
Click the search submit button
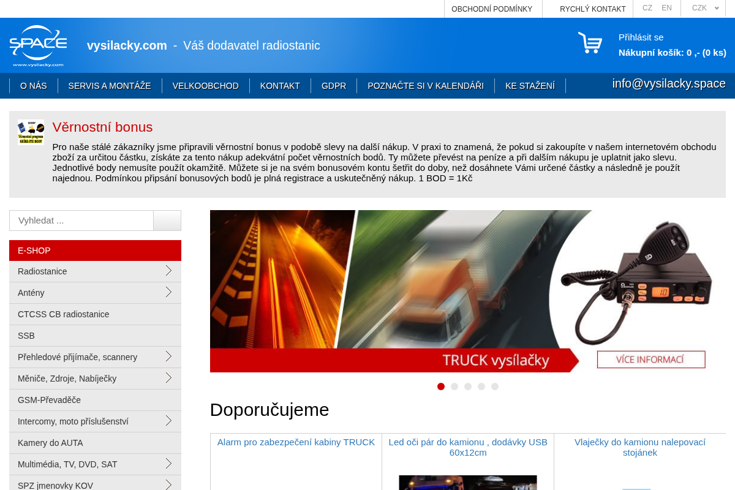coord(167,221)
